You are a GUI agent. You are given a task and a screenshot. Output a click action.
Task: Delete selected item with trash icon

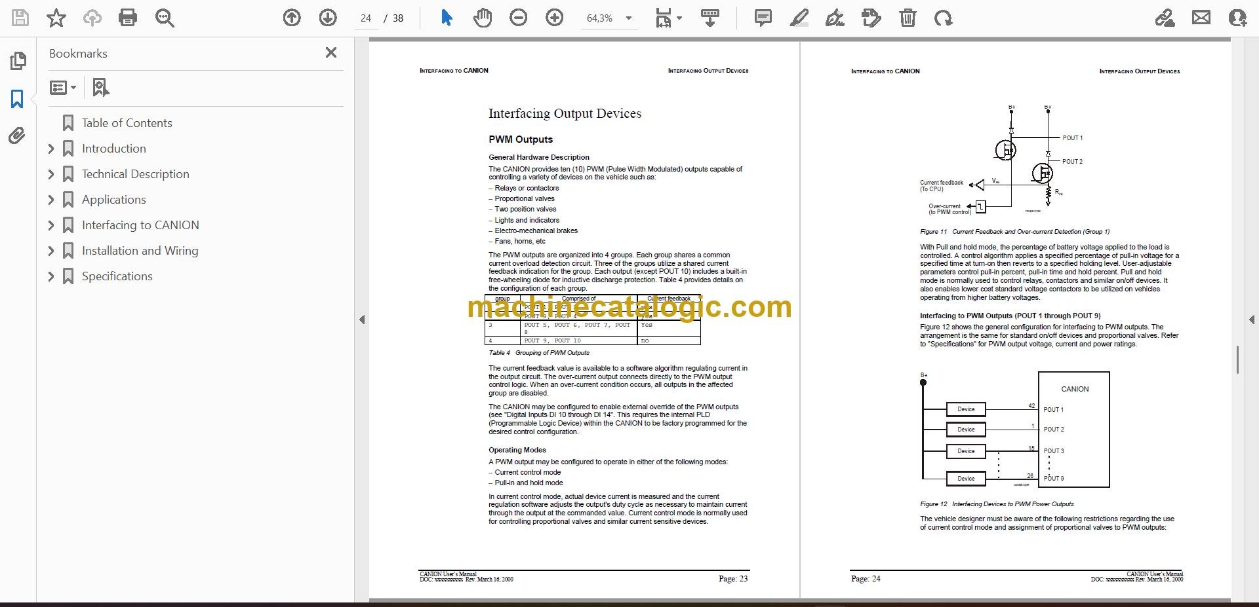(x=908, y=18)
